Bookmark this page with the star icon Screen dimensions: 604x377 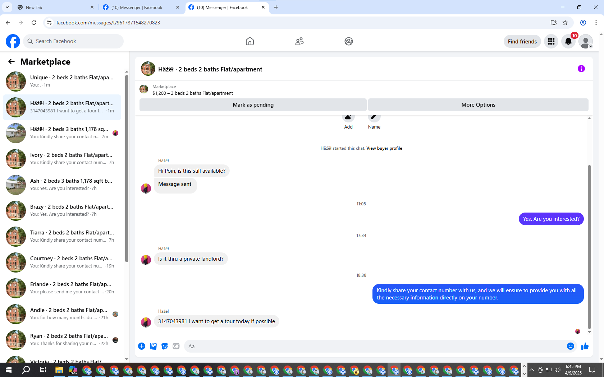tap(565, 23)
